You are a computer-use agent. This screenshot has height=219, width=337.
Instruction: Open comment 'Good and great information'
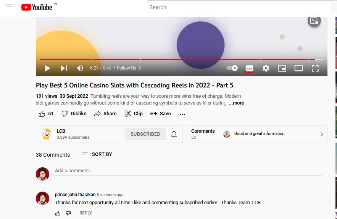coord(259,133)
